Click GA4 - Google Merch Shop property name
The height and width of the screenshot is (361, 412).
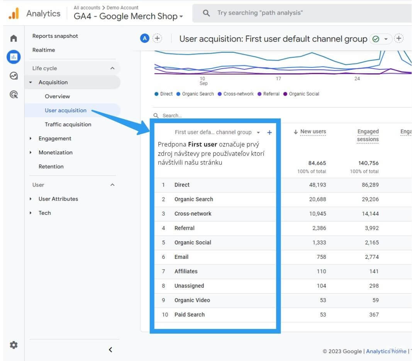point(125,16)
